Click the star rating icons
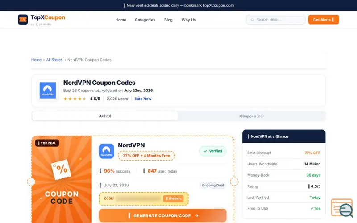 pyautogui.click(x=75, y=99)
